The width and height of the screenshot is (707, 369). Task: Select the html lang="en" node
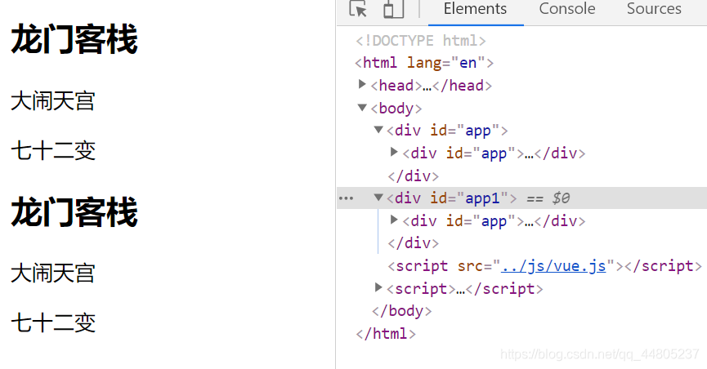[x=424, y=63]
